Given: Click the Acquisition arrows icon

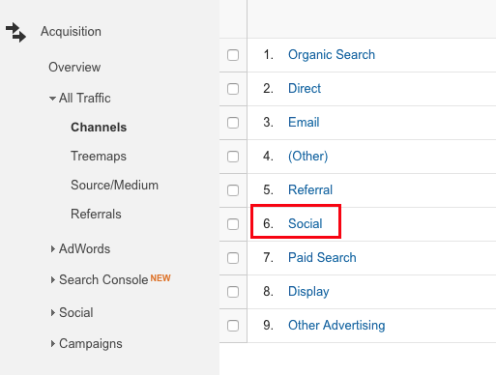Looking at the screenshot, I should (x=15, y=32).
